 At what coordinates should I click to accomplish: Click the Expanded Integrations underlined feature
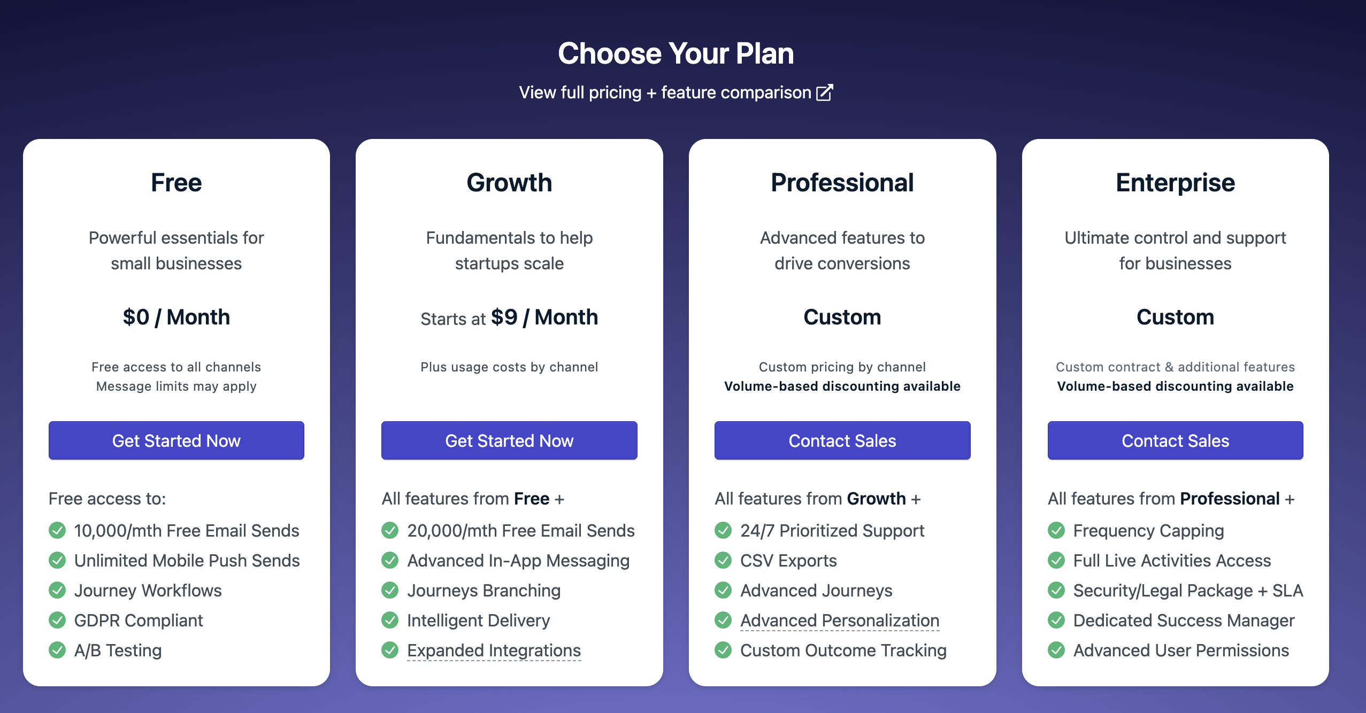pos(494,650)
